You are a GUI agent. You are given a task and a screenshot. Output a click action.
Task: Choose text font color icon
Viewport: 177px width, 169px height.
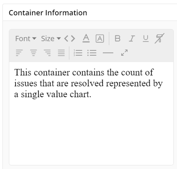click(x=86, y=39)
